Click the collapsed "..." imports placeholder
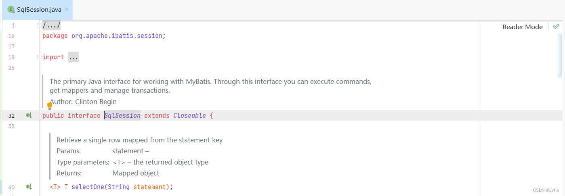Viewport: 565px width, 196px height. (73, 57)
